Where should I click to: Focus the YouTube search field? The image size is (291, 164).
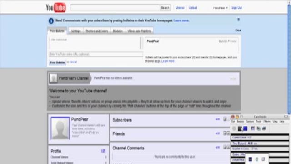pos(115,8)
